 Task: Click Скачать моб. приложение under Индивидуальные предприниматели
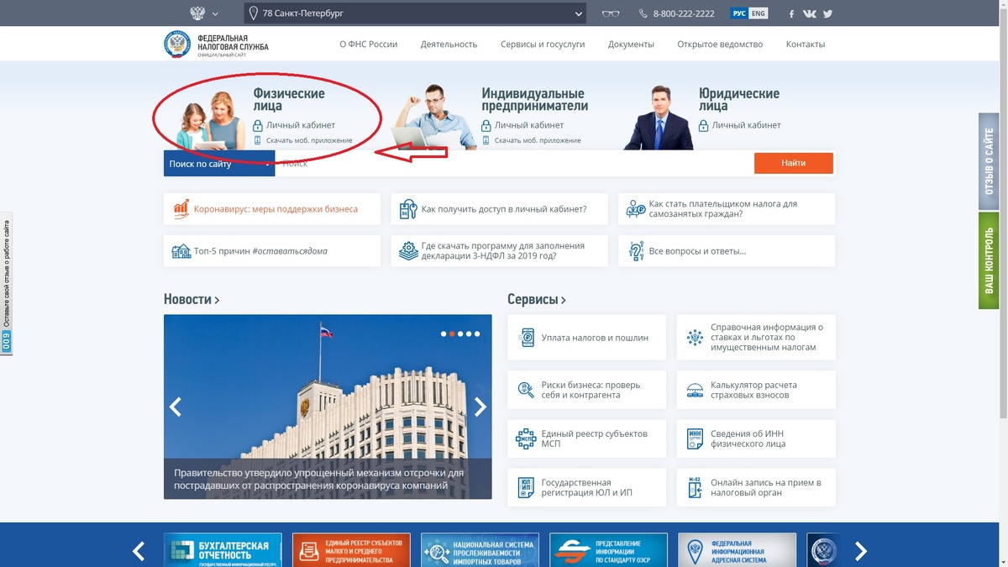coord(538,140)
